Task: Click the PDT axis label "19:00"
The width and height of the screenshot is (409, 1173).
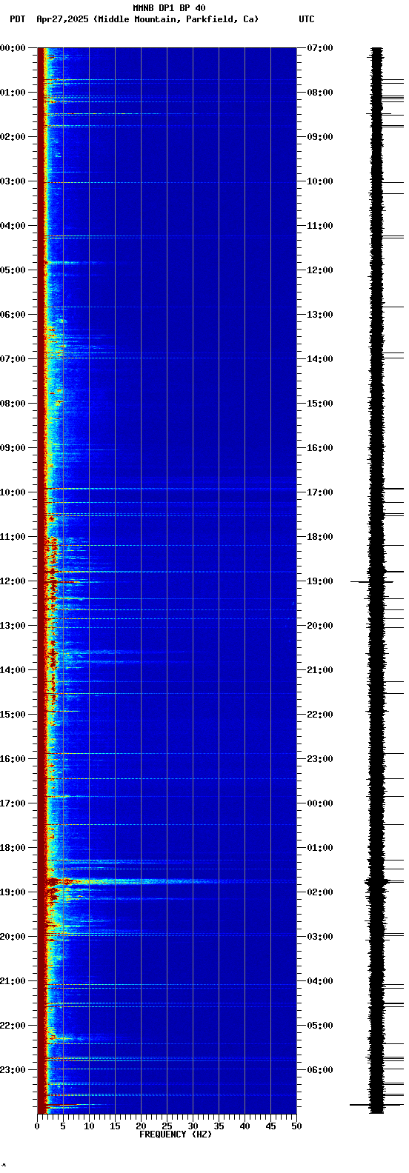Action: click(13, 892)
